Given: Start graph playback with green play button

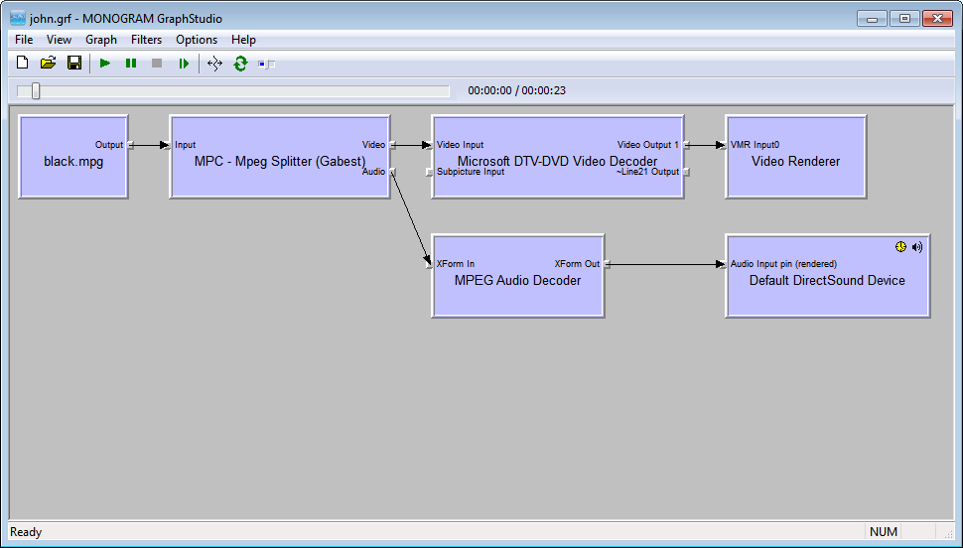Looking at the screenshot, I should pyautogui.click(x=105, y=63).
